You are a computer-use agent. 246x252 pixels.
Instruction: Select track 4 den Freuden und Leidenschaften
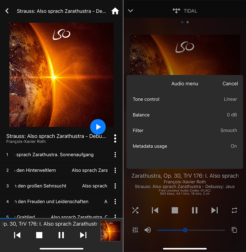(61, 201)
